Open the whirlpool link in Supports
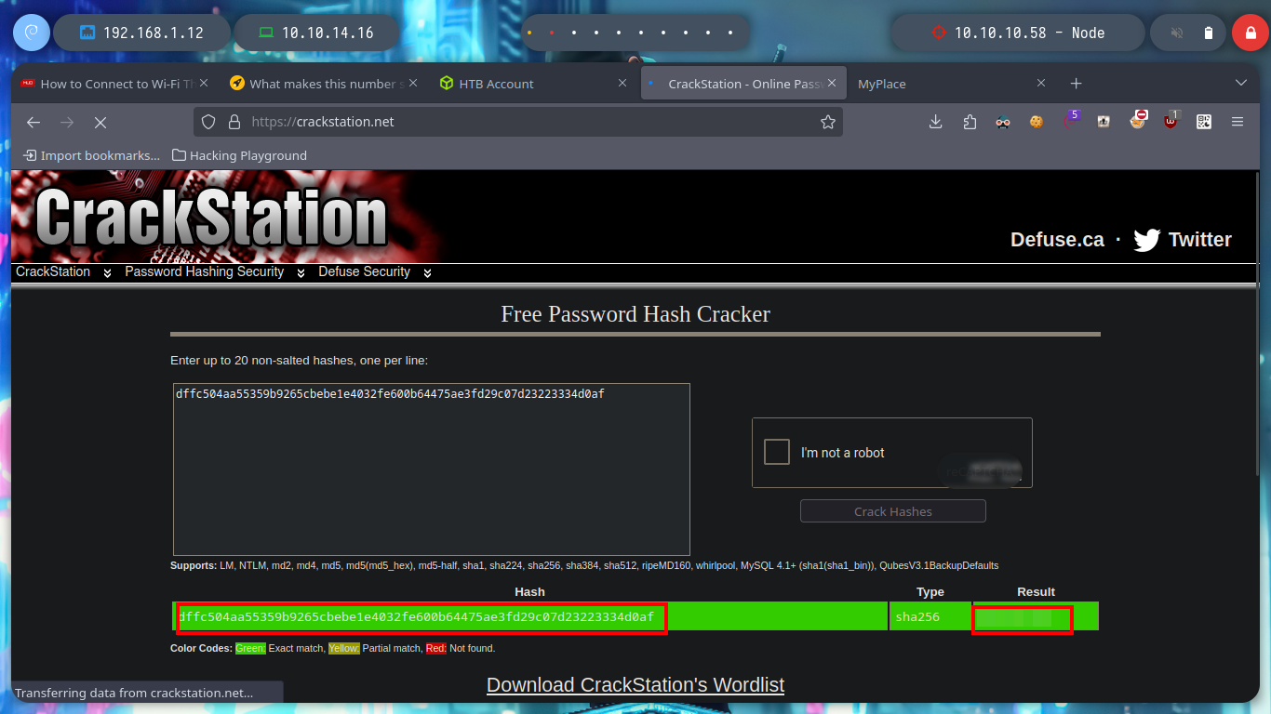The height and width of the screenshot is (714, 1271). [716, 565]
